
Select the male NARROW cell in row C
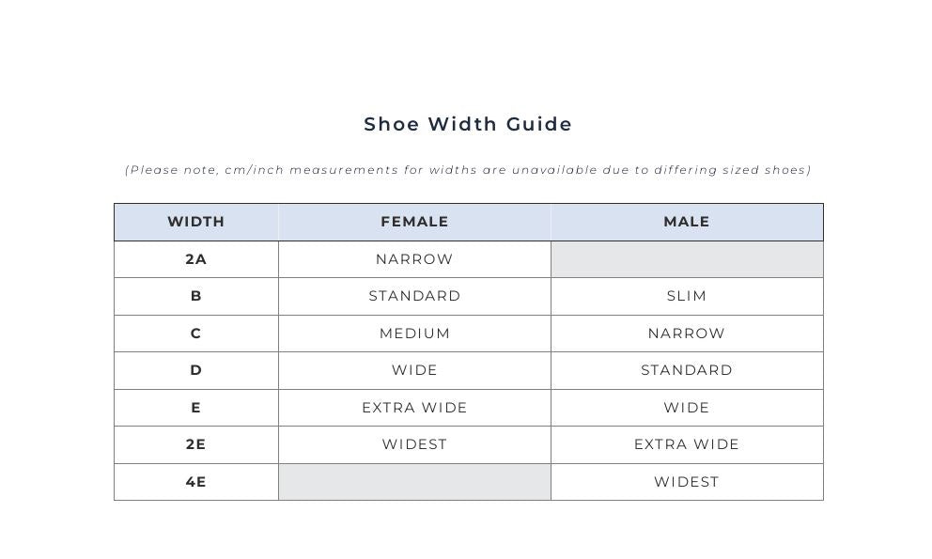click(x=687, y=334)
